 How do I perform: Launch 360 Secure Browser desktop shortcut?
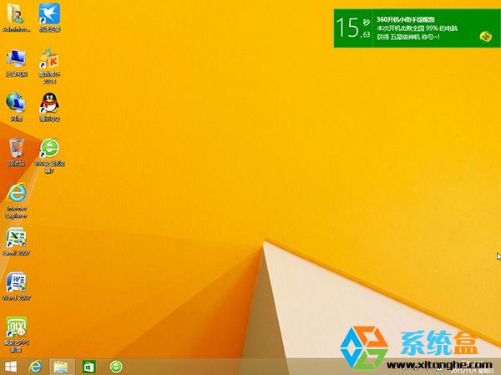pyautogui.click(x=49, y=149)
